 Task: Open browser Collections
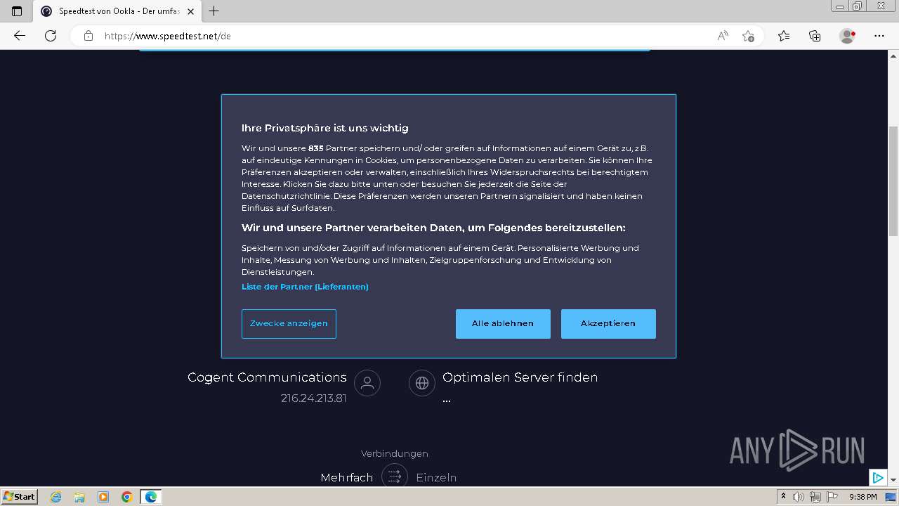815,36
